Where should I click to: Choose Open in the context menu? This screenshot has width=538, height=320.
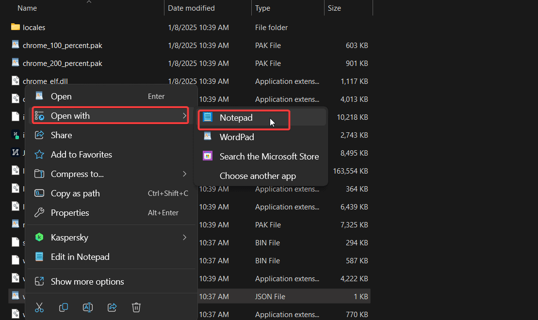point(111,96)
